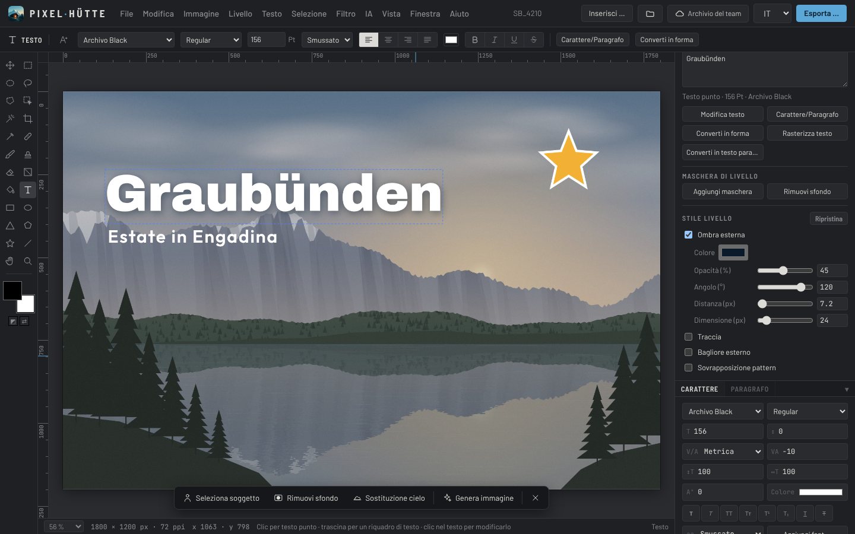Select the Lasso tool
Screen dimensions: 855x534
[x=28, y=83]
